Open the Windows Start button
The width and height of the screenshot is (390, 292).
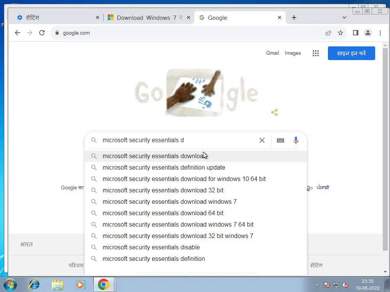point(10,284)
